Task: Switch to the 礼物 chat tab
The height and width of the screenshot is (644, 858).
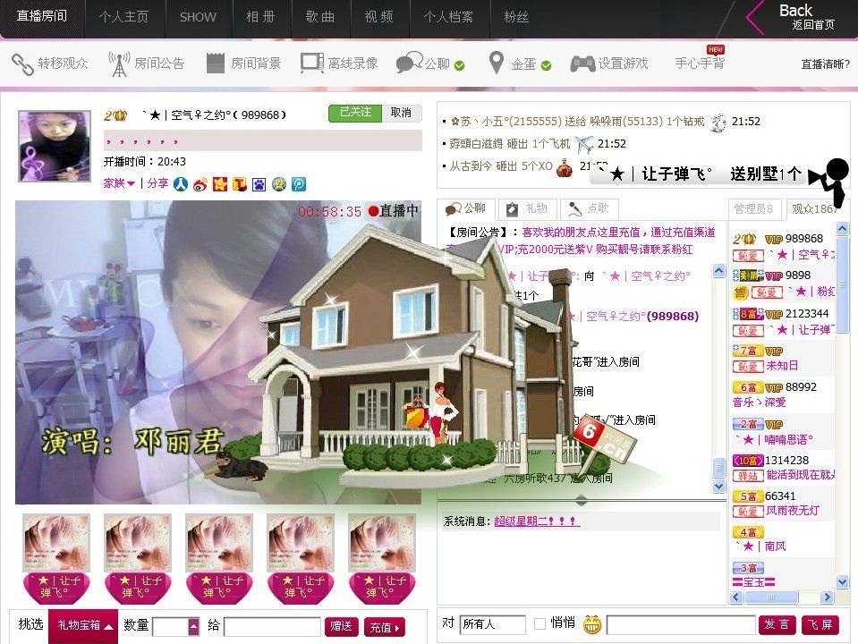Action: coord(527,208)
